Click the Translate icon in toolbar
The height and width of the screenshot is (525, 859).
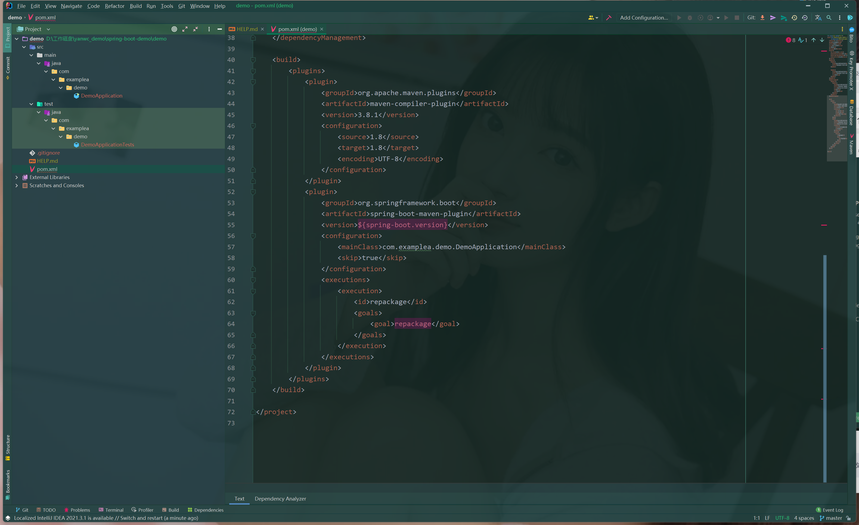click(818, 18)
